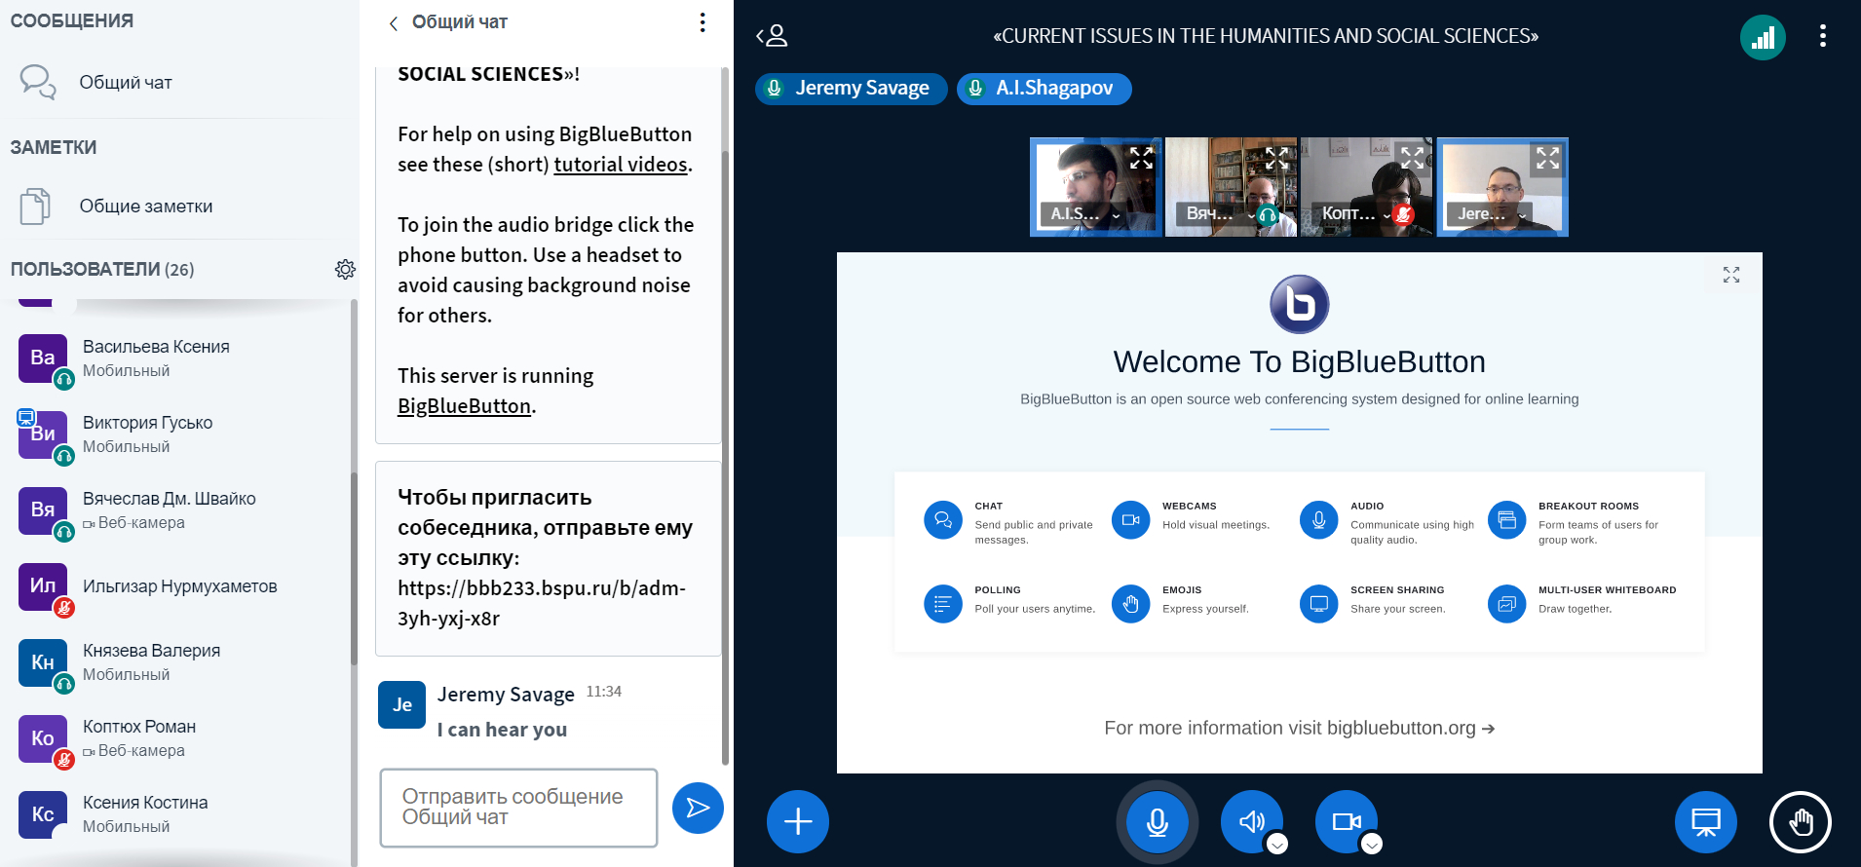Mute the microphone button
The width and height of the screenshot is (1861, 867).
1157,821
